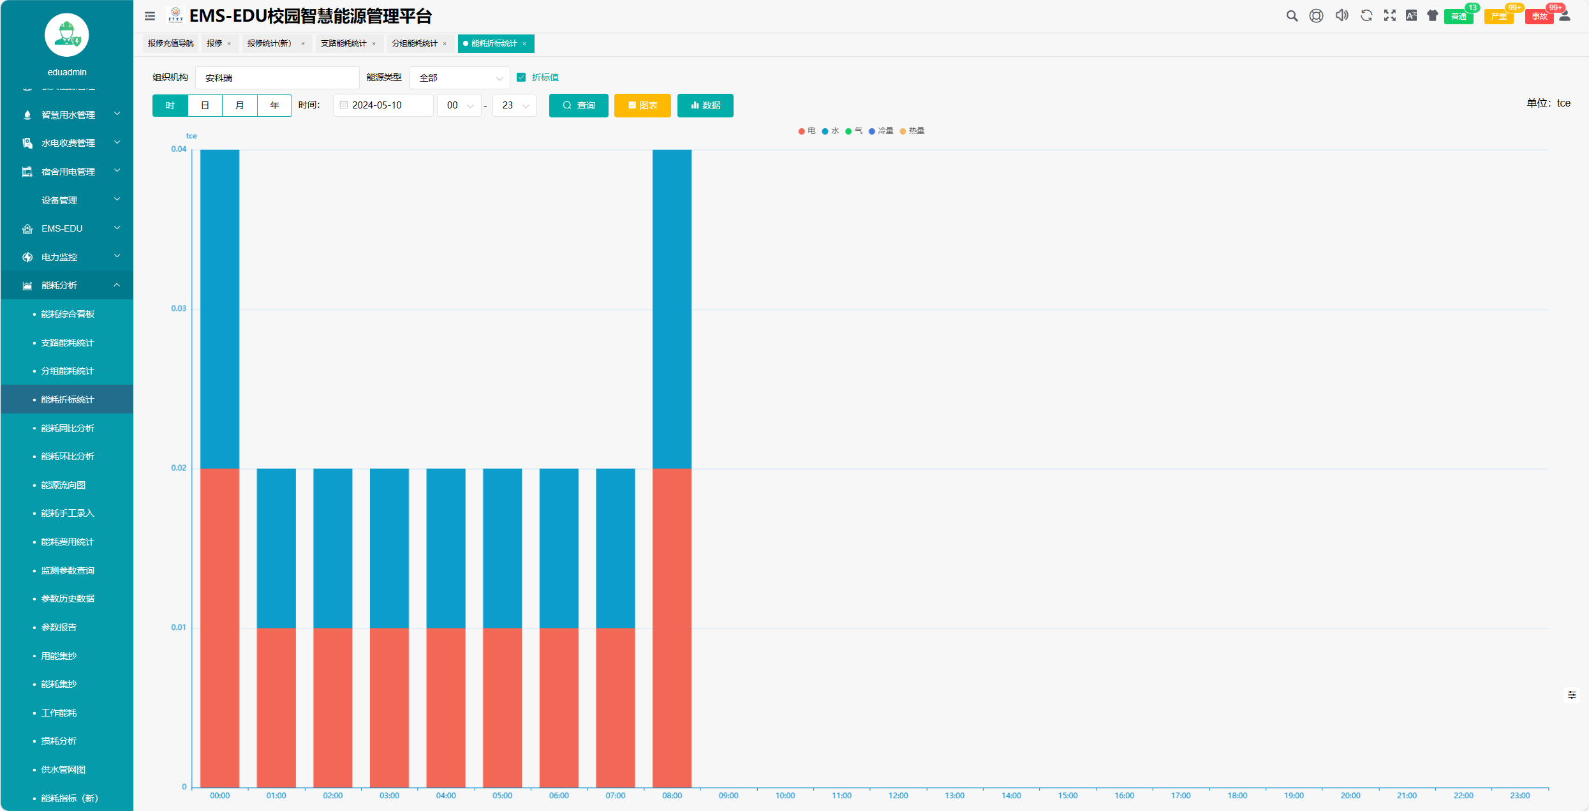Open the language translation icon
The image size is (1589, 811).
(x=1411, y=16)
